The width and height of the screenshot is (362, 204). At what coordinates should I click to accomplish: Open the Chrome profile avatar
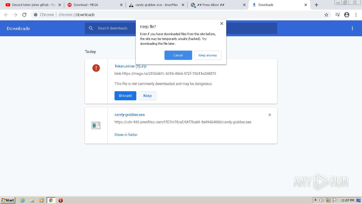pyautogui.click(x=347, y=15)
